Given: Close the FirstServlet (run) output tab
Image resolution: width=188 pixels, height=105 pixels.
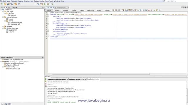Looking at the screenshot, I should (x=99, y=79).
